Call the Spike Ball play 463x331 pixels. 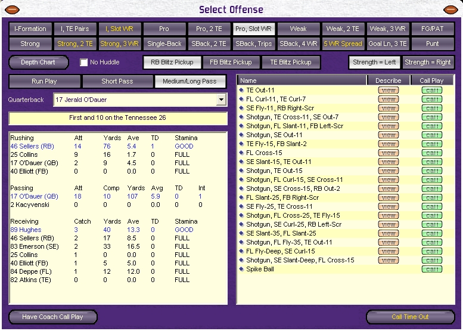tap(432, 269)
